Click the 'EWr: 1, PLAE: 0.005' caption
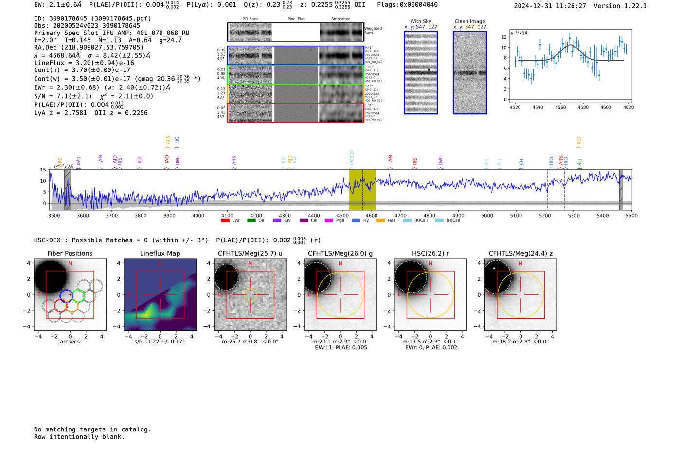 (x=341, y=348)
